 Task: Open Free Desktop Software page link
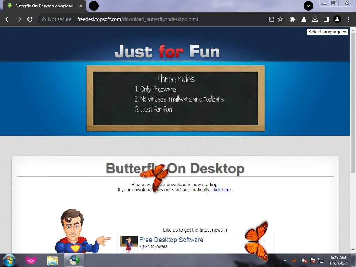pyautogui.click(x=171, y=240)
